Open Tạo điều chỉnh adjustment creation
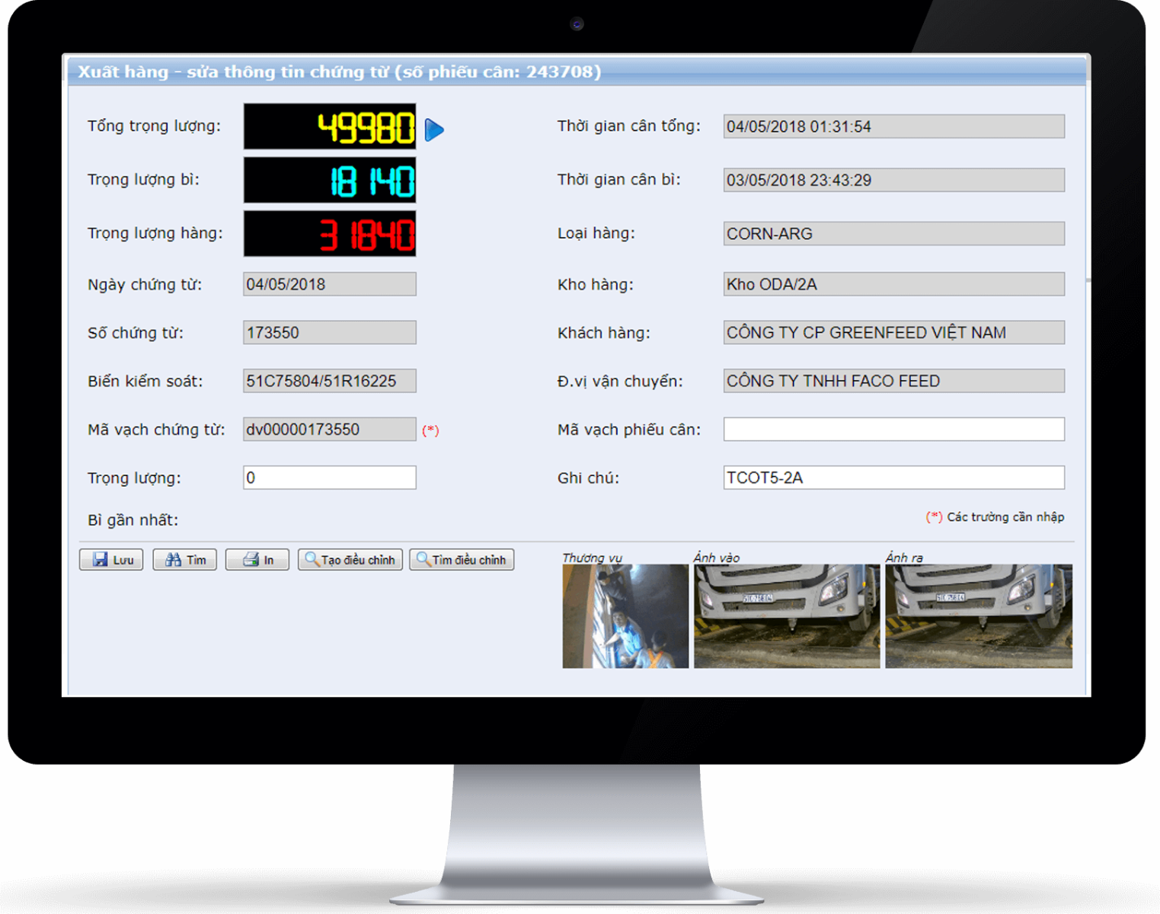Viewport: 1160px width, 914px height. click(x=350, y=560)
